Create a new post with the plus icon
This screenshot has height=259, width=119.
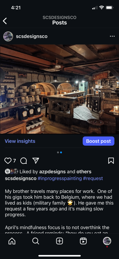[x=59, y=241]
